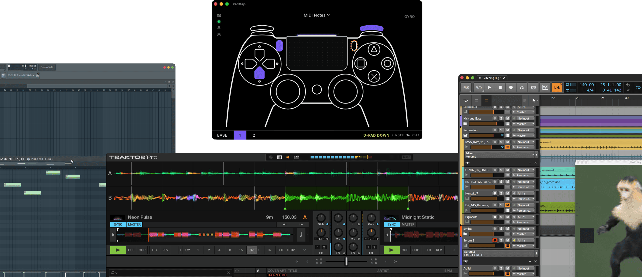Toggle automation lane on RWS_KAY_11 track
The image size is (642, 277).
507,147
